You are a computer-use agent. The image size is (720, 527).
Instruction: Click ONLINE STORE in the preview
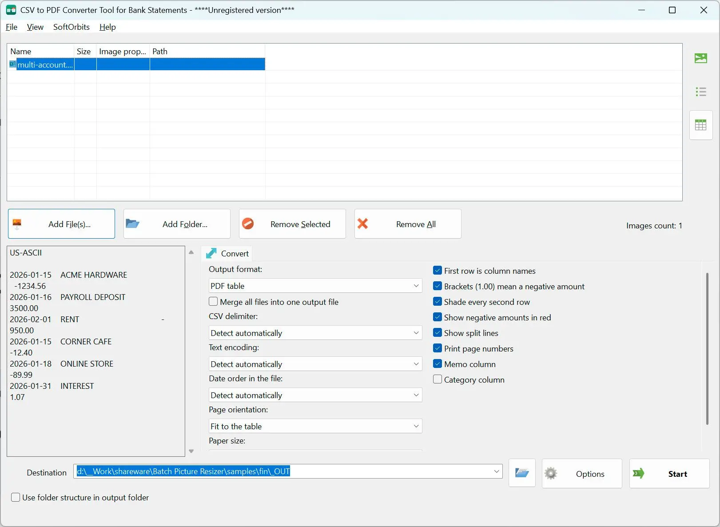(87, 363)
